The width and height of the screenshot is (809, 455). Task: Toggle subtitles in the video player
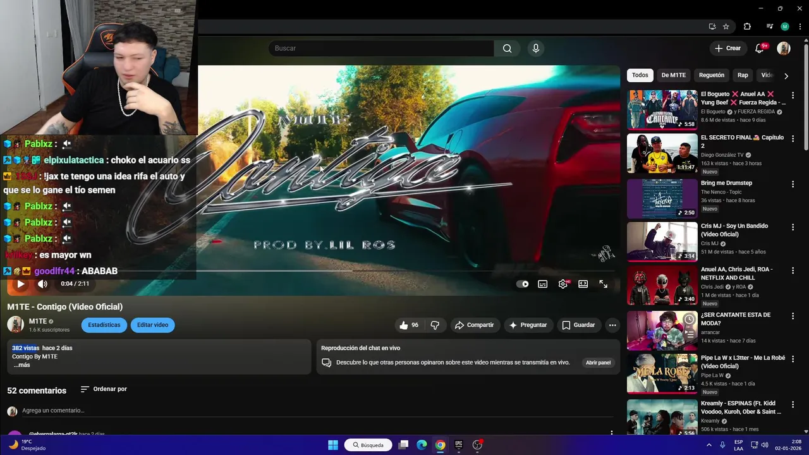[x=542, y=284]
